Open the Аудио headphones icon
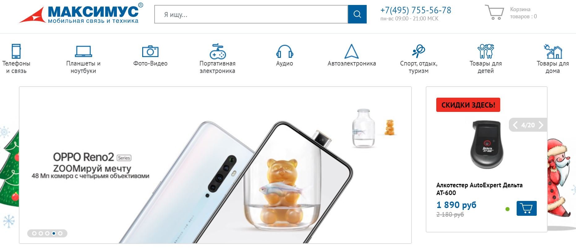This screenshot has height=251, width=576. pyautogui.click(x=284, y=51)
